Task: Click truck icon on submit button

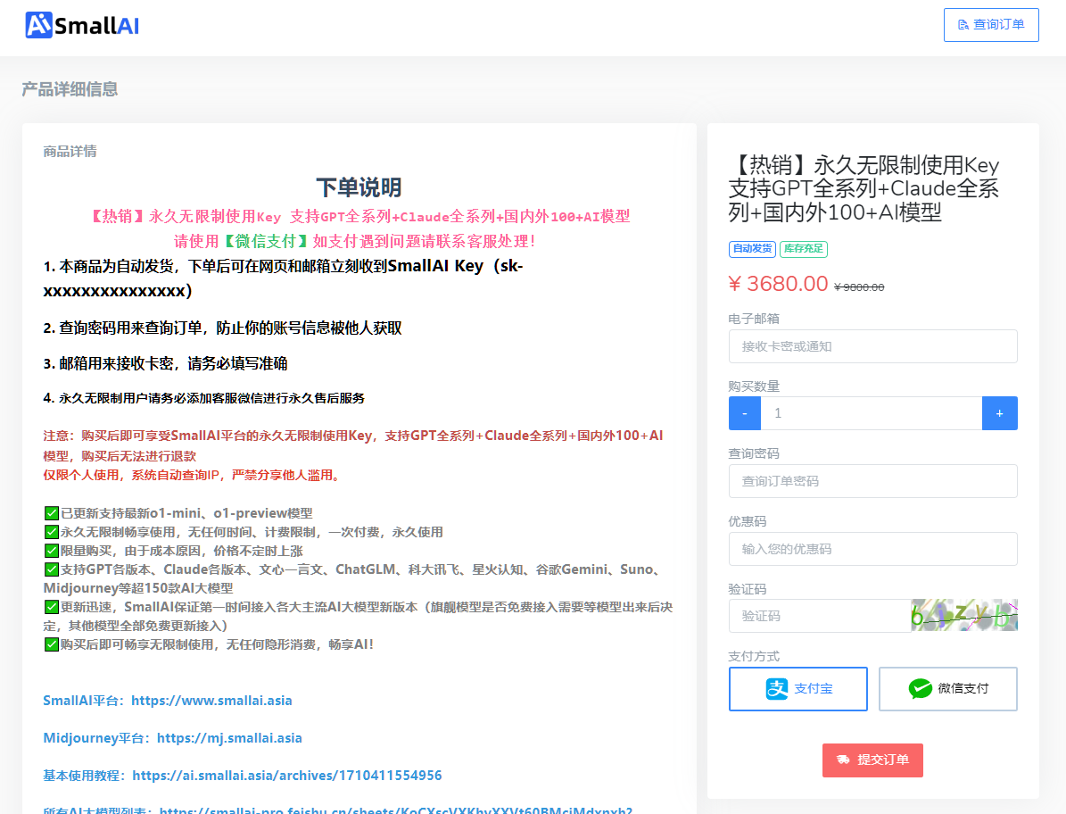Action: coord(843,760)
